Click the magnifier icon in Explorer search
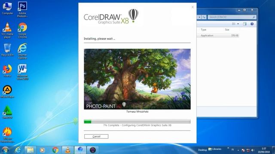The height and width of the screenshot is (154, 275). click(x=254, y=17)
